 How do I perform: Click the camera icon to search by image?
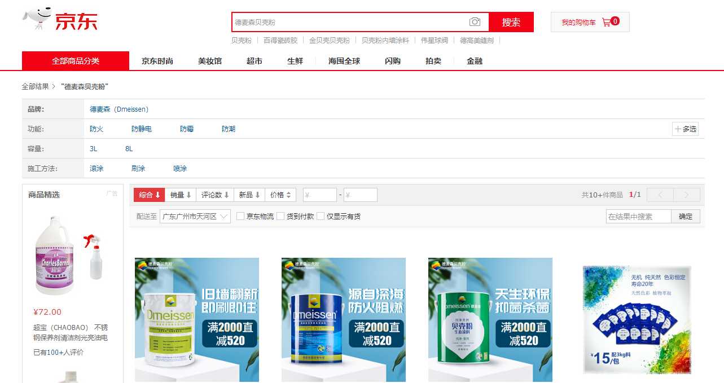point(475,21)
